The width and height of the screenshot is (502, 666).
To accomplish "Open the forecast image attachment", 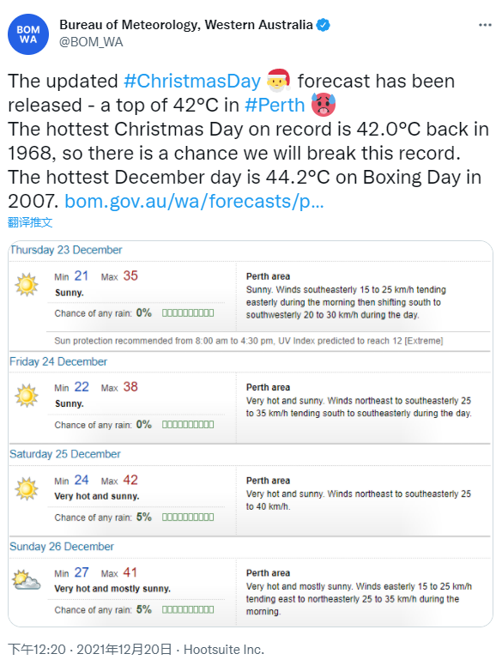I will point(251,433).
